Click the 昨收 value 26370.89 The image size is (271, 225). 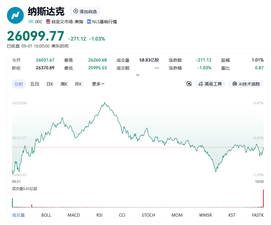45,68
